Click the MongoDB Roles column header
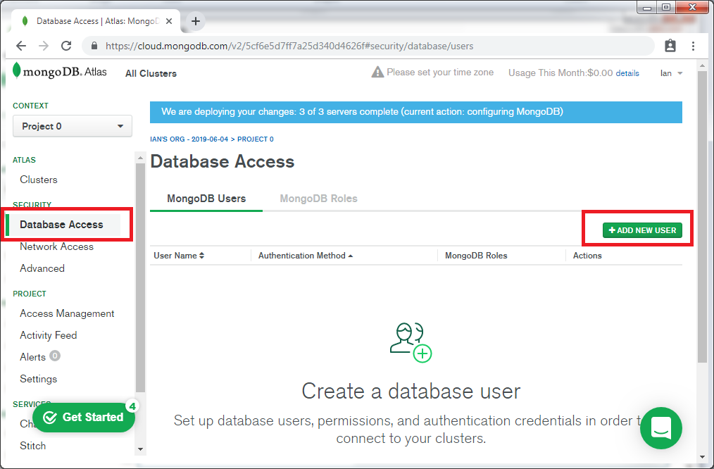The image size is (714, 469). coord(476,256)
